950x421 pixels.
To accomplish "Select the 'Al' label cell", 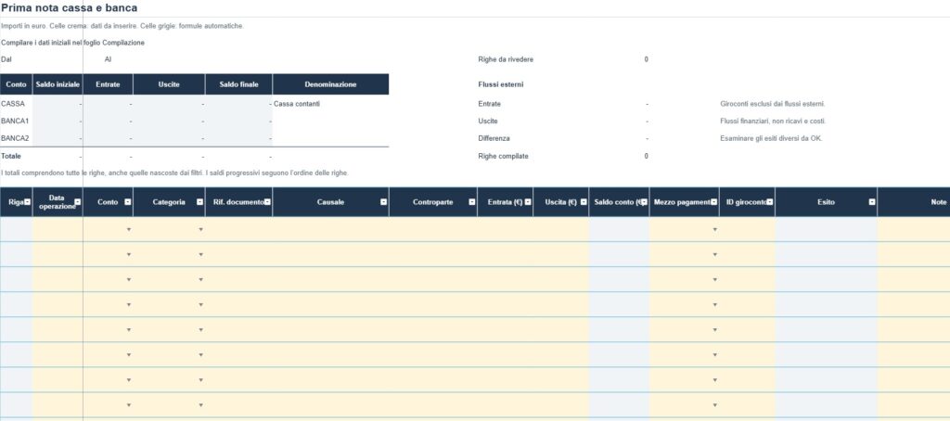I will (x=108, y=60).
